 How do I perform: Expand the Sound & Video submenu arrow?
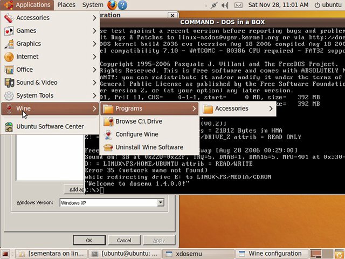[95, 83]
